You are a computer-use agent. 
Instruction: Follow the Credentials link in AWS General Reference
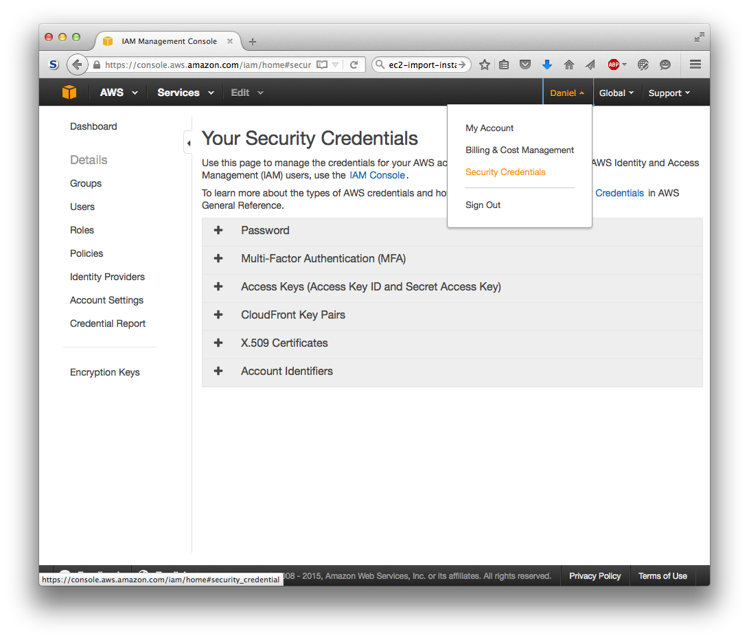tap(619, 193)
